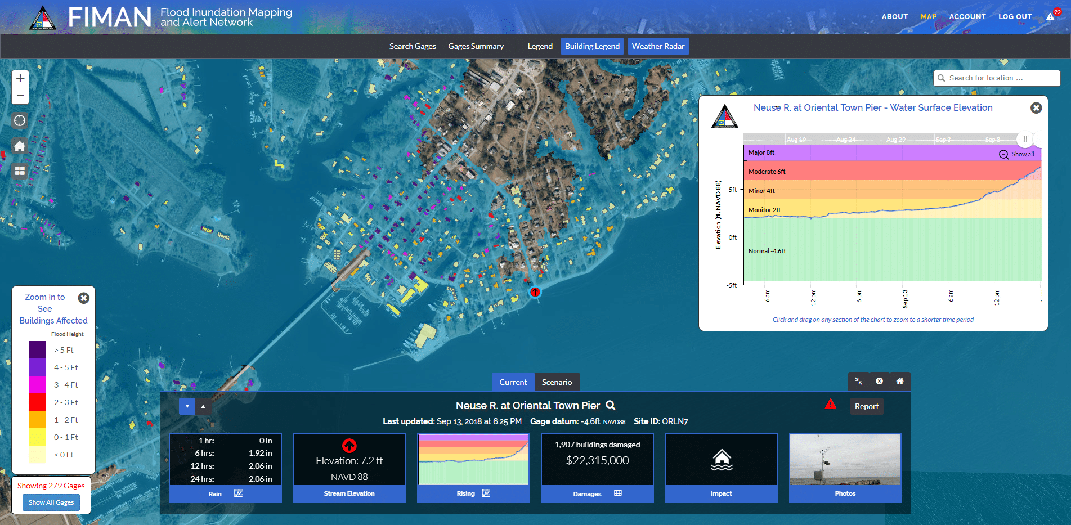
Task: Click the Report button
Action: point(866,406)
